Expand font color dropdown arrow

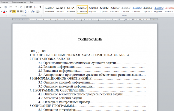(x=6, y=11)
